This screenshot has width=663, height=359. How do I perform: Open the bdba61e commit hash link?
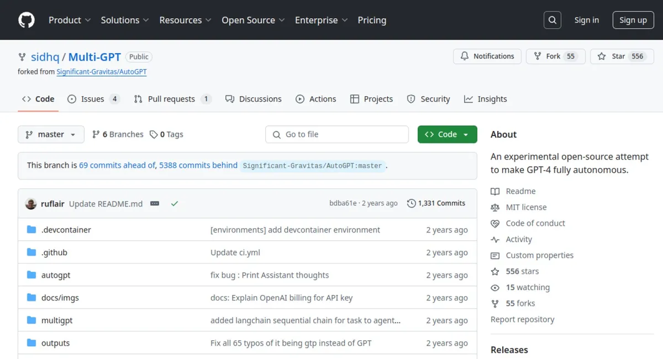pyautogui.click(x=343, y=203)
